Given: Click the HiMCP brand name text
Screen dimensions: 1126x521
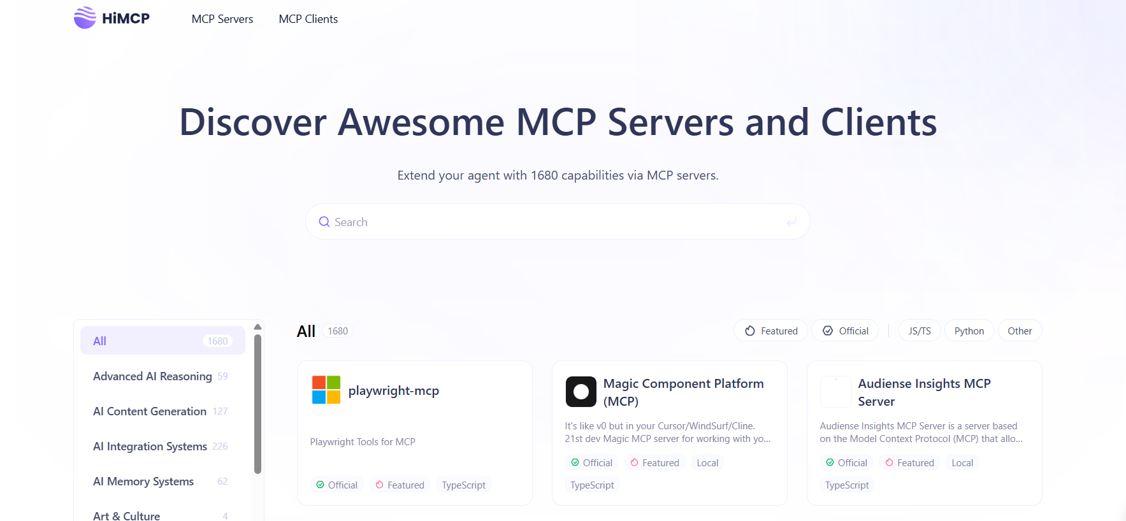Looking at the screenshot, I should tap(126, 18).
